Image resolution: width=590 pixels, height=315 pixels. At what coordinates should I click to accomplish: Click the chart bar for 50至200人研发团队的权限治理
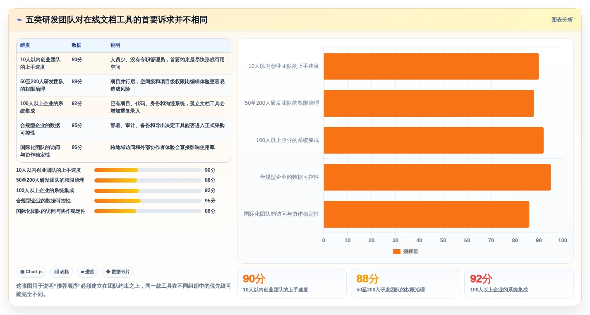click(429, 103)
